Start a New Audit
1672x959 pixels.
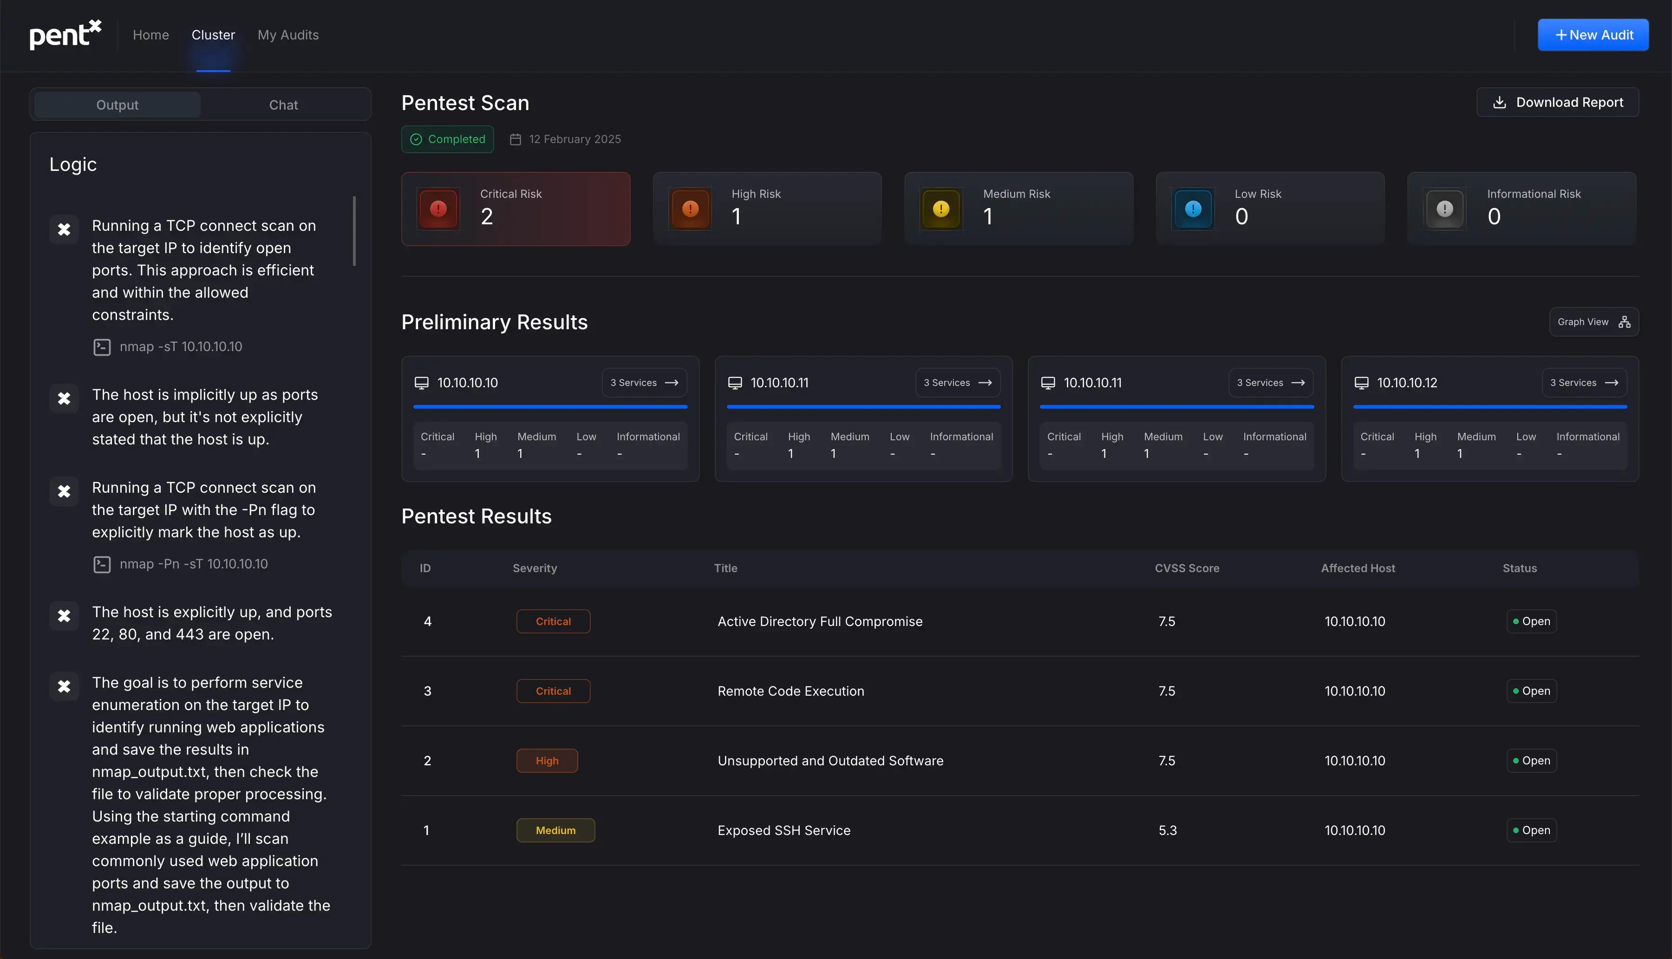click(x=1593, y=35)
